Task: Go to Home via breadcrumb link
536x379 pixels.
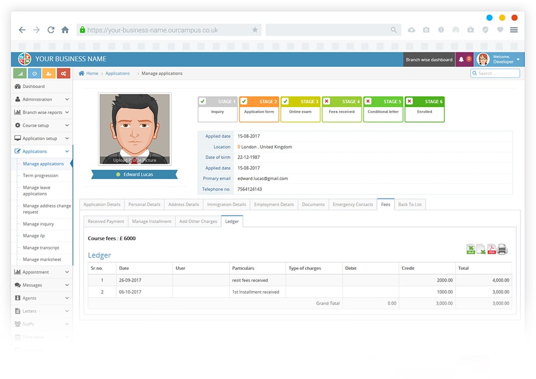Action: (x=92, y=73)
